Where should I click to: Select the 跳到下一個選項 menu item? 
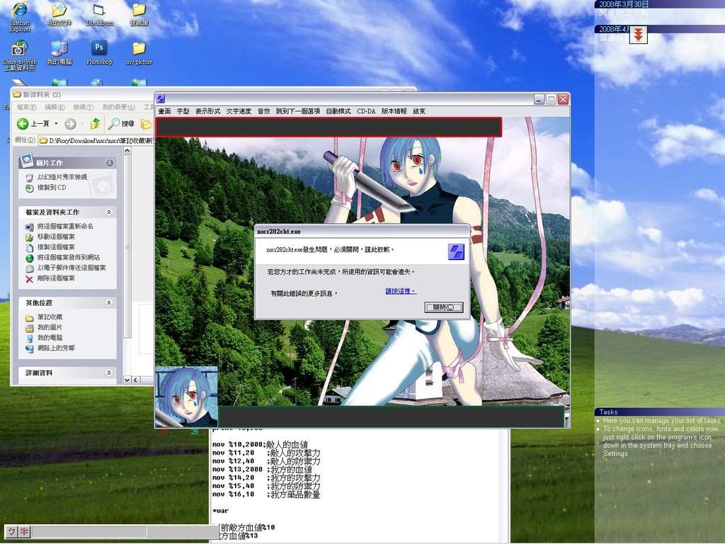click(x=298, y=111)
